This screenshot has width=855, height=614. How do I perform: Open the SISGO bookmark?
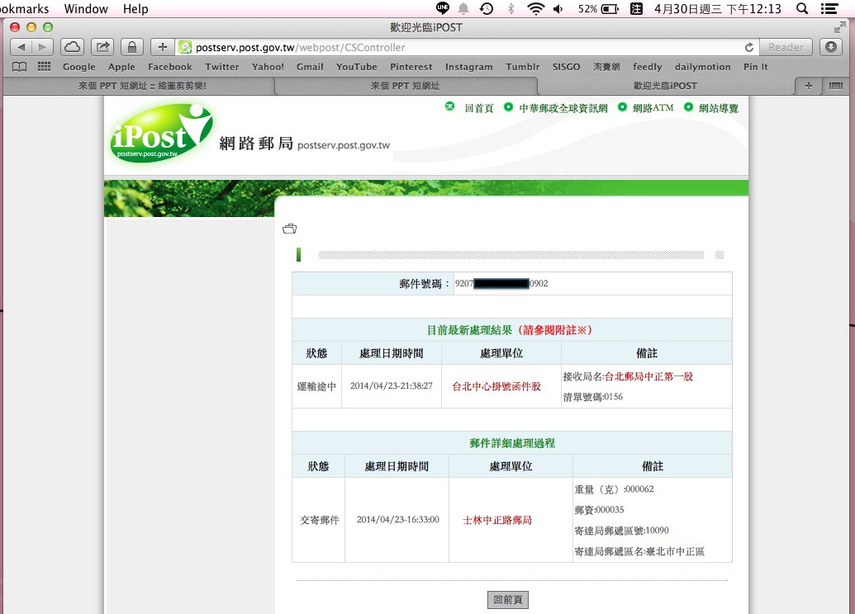tap(566, 67)
